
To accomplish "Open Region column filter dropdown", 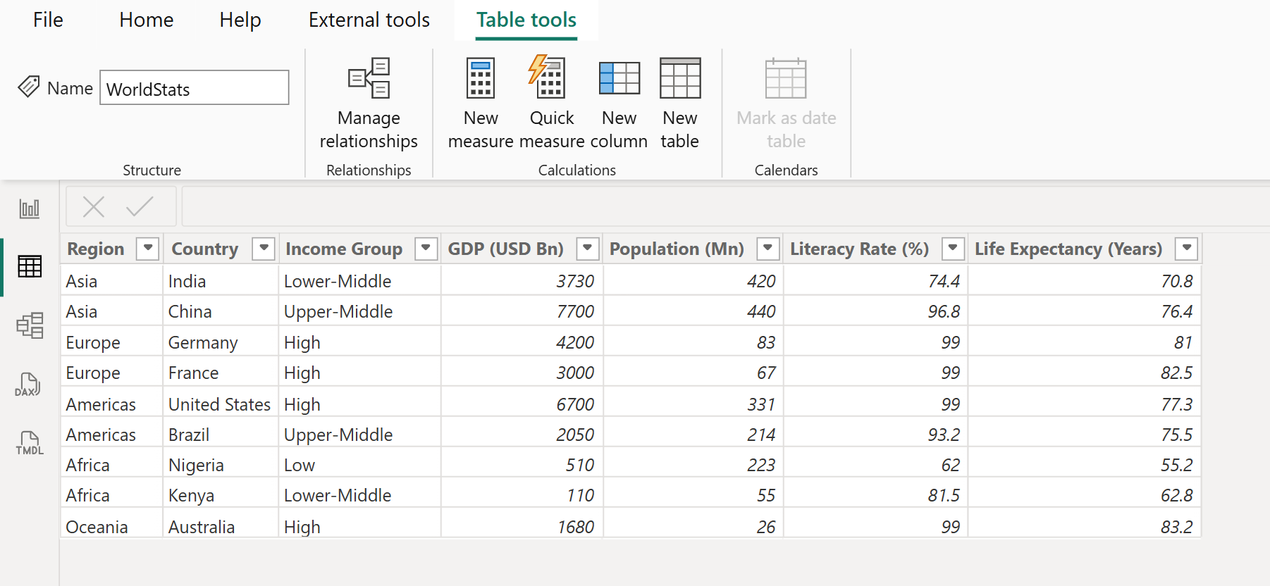I will (x=147, y=249).
